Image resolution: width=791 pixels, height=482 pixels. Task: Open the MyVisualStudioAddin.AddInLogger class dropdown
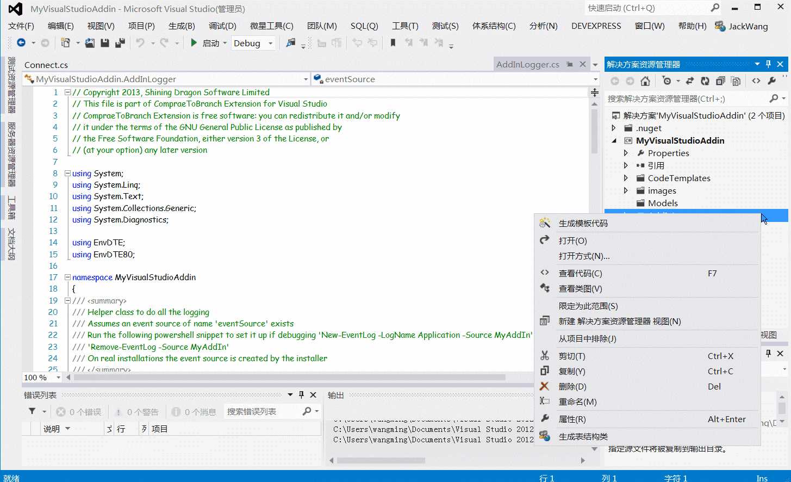click(306, 79)
